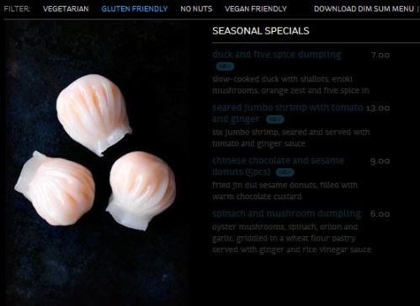The image size is (420, 306).
Task: Click the bottom-left dumpling in the photo
Action: (55, 188)
